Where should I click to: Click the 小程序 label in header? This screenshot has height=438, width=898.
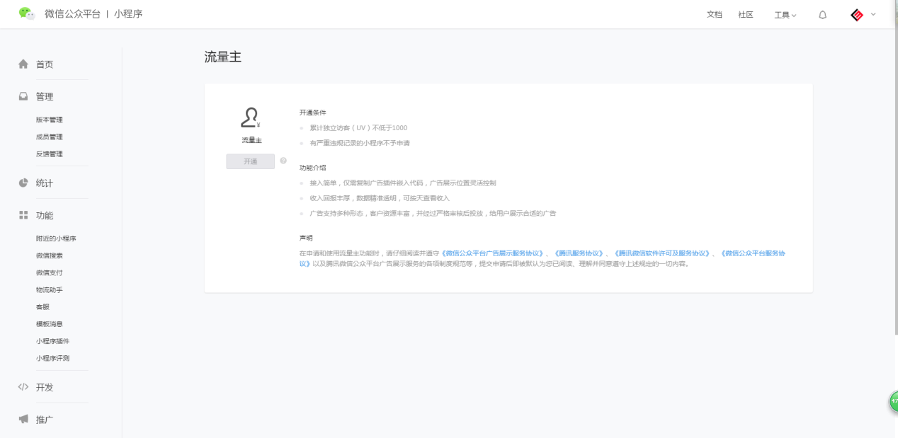tap(128, 14)
